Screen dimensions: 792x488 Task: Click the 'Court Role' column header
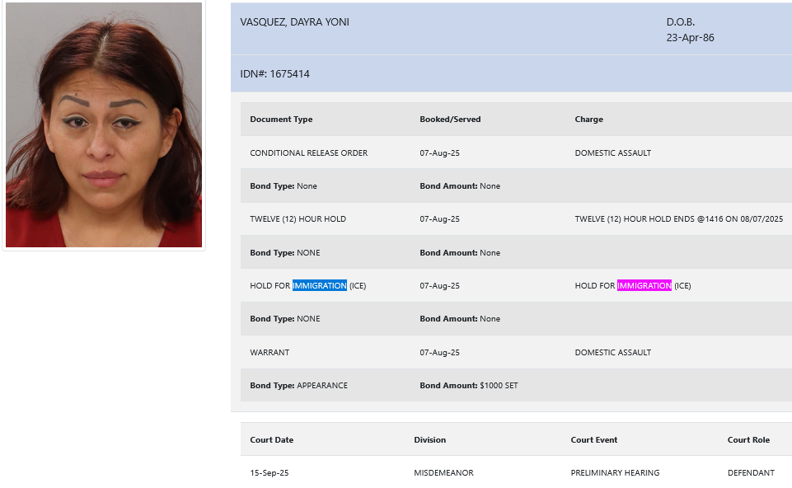748,440
